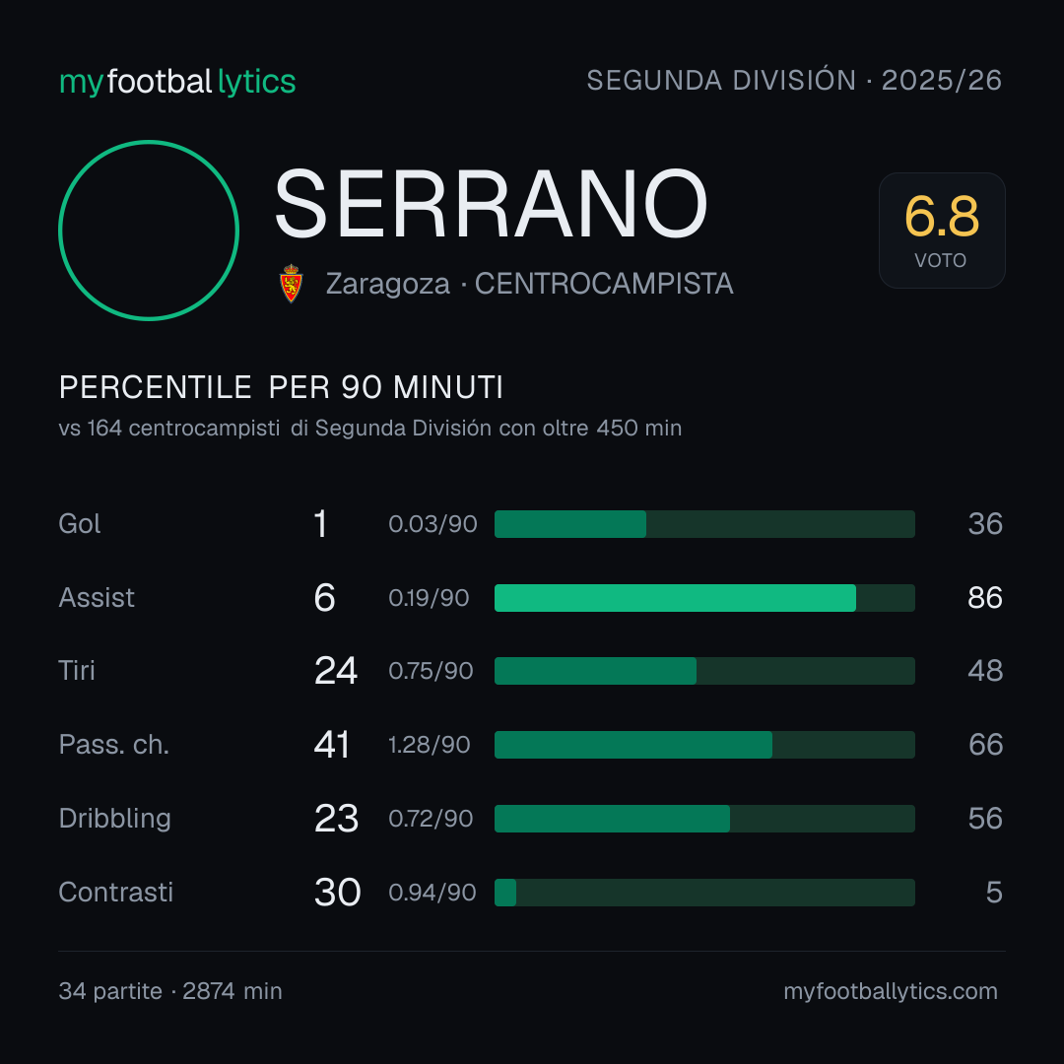Screen dimensions: 1064x1064
Task: Open the myfootballytics logo
Action: click(x=177, y=82)
